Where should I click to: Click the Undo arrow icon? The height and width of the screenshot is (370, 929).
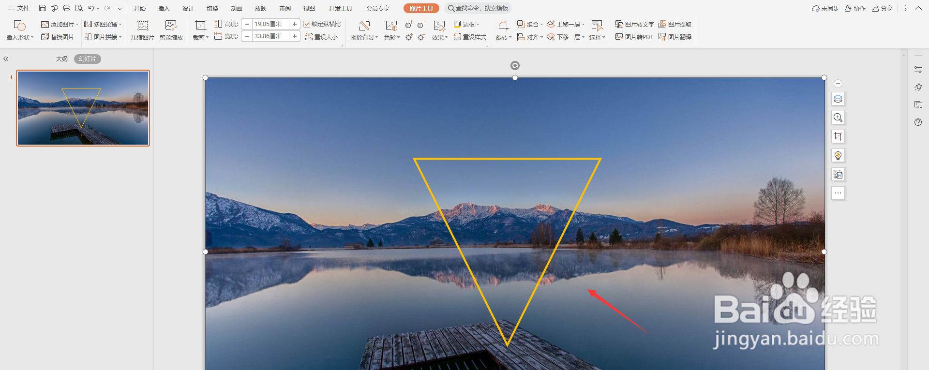point(91,8)
